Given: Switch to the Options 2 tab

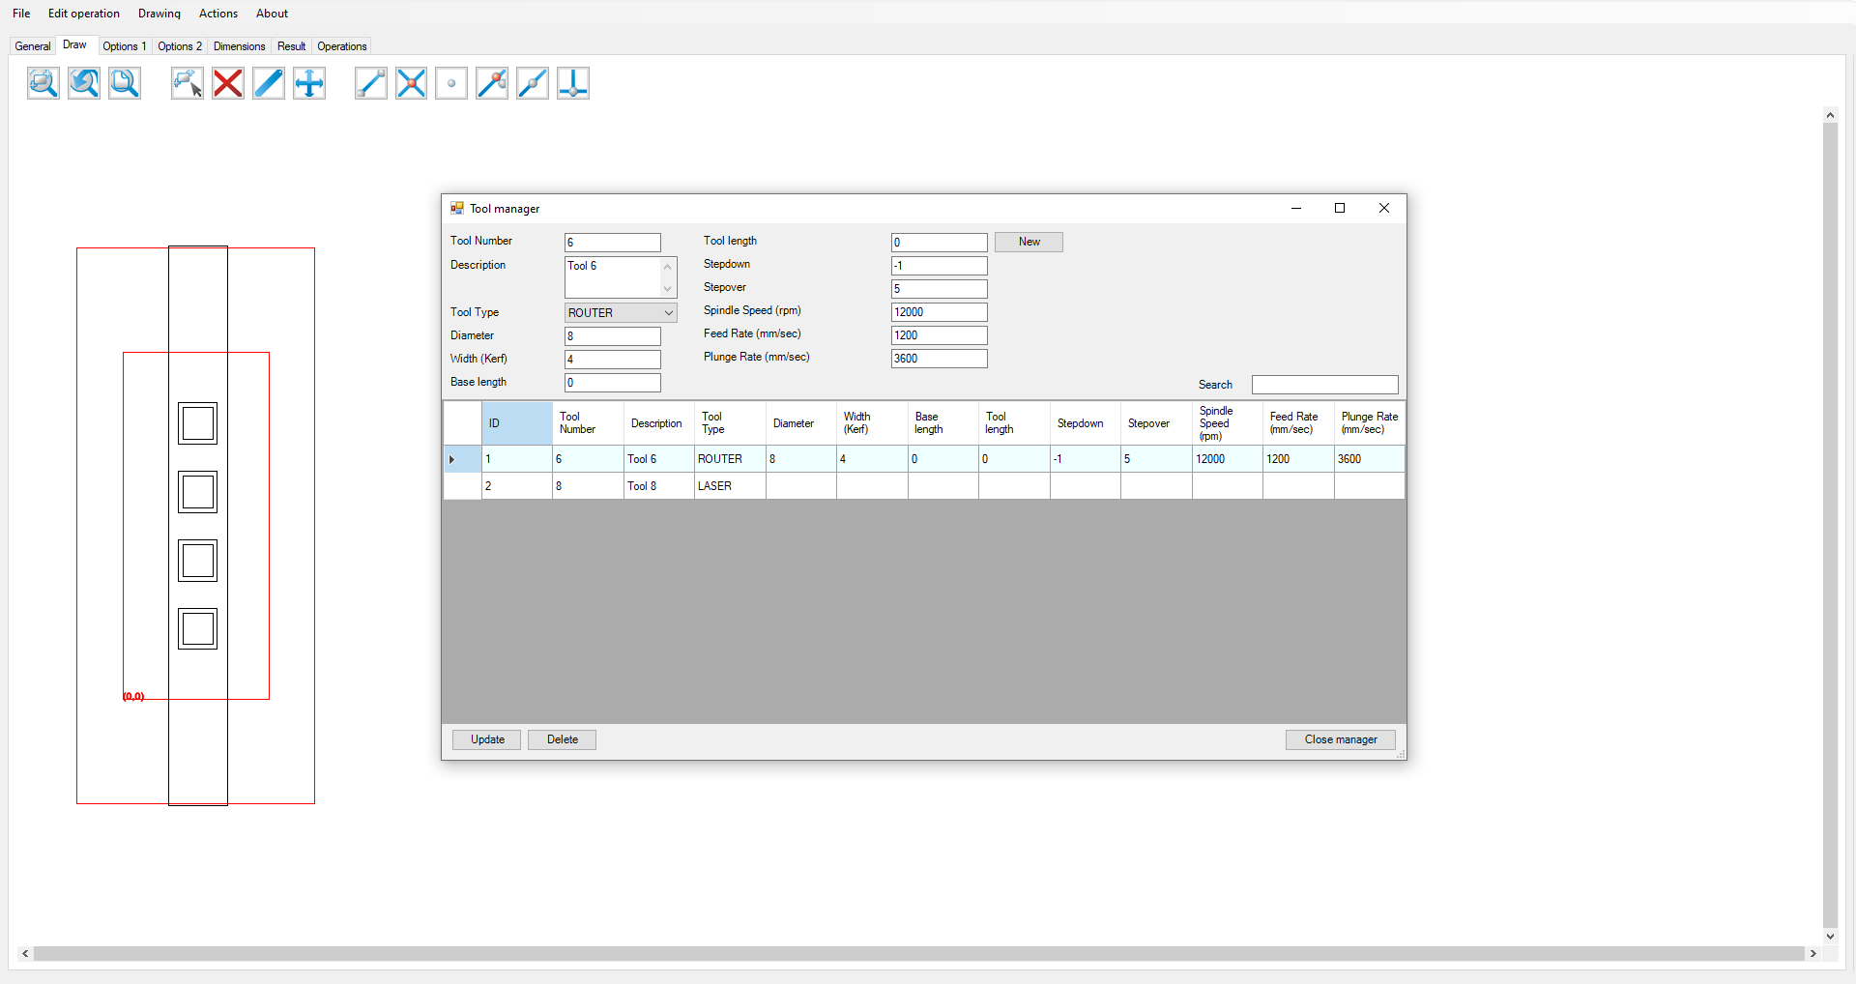Looking at the screenshot, I should (x=180, y=46).
